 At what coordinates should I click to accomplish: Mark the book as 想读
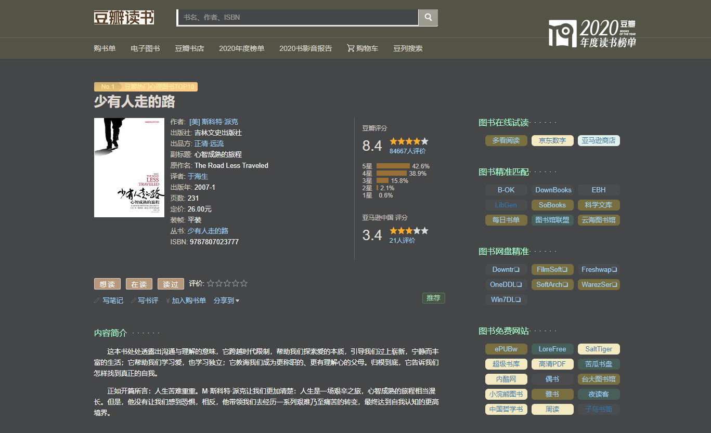pyautogui.click(x=107, y=284)
